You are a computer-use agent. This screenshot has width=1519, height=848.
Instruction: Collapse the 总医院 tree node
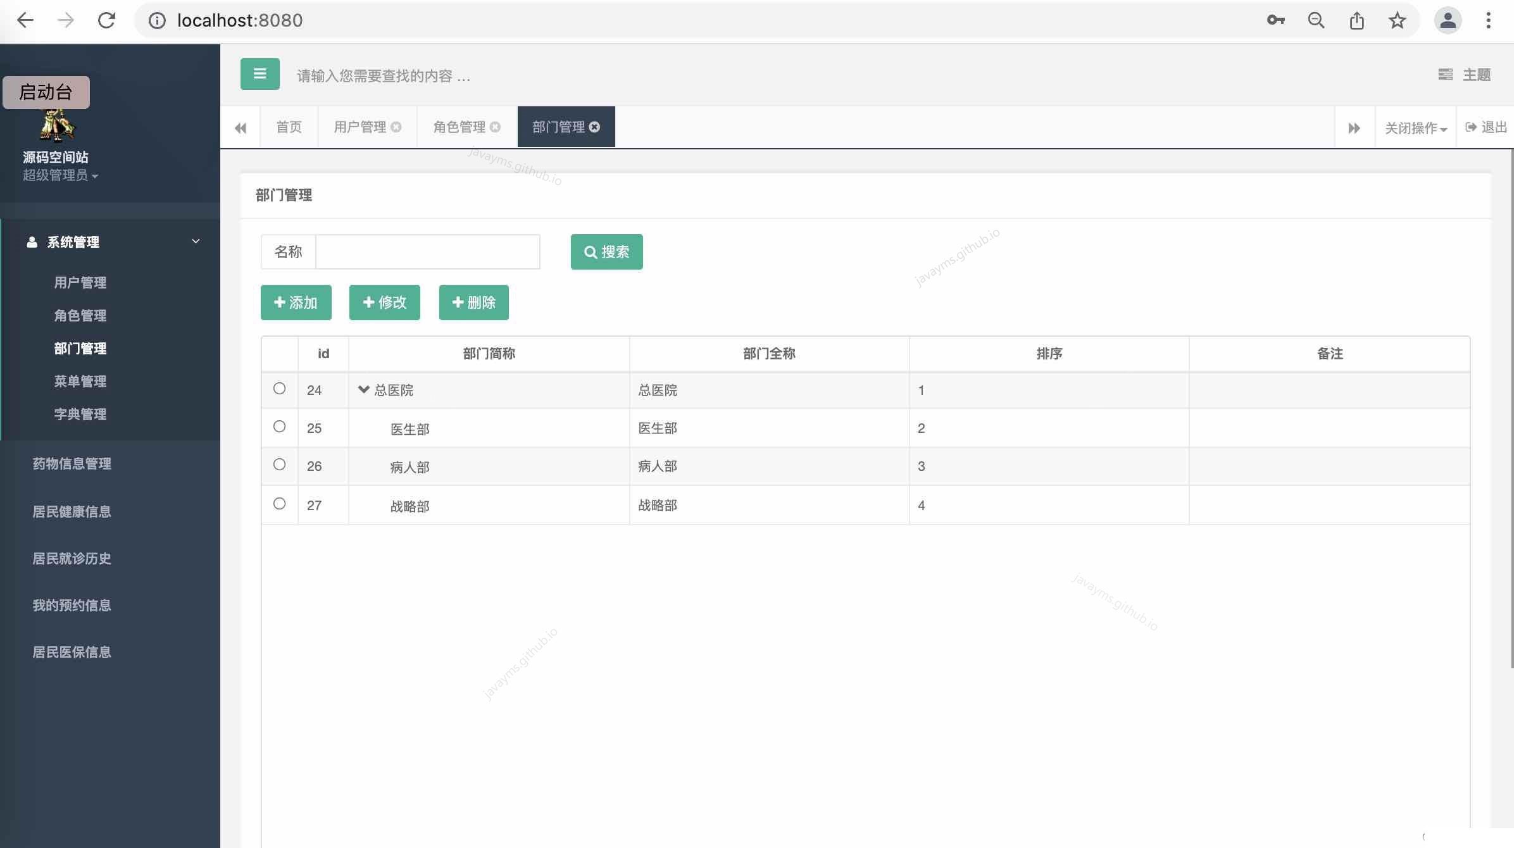pos(363,389)
